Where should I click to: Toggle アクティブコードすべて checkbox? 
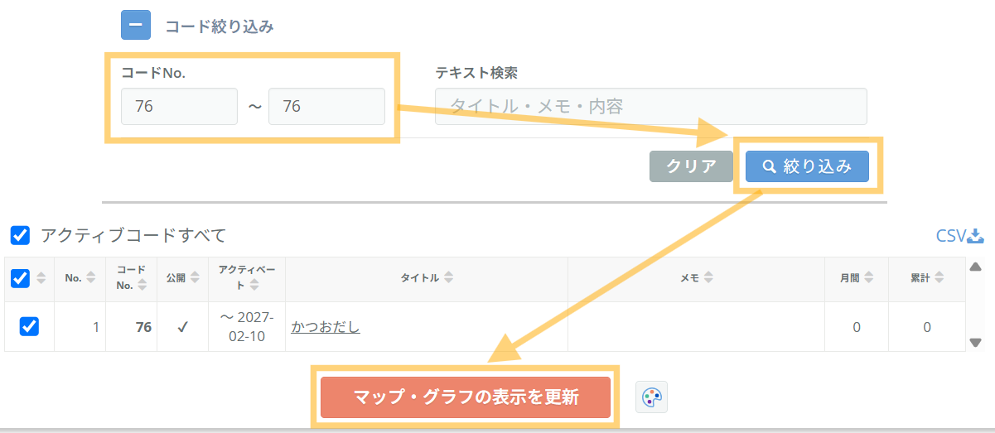point(20,236)
